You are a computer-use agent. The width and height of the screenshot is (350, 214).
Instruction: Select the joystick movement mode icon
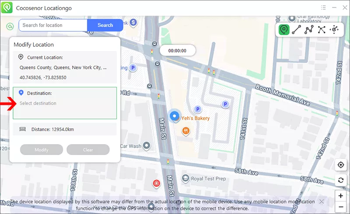point(334,30)
